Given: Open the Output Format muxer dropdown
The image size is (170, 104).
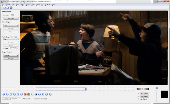Looking at the screenshot, I should coord(11,55).
